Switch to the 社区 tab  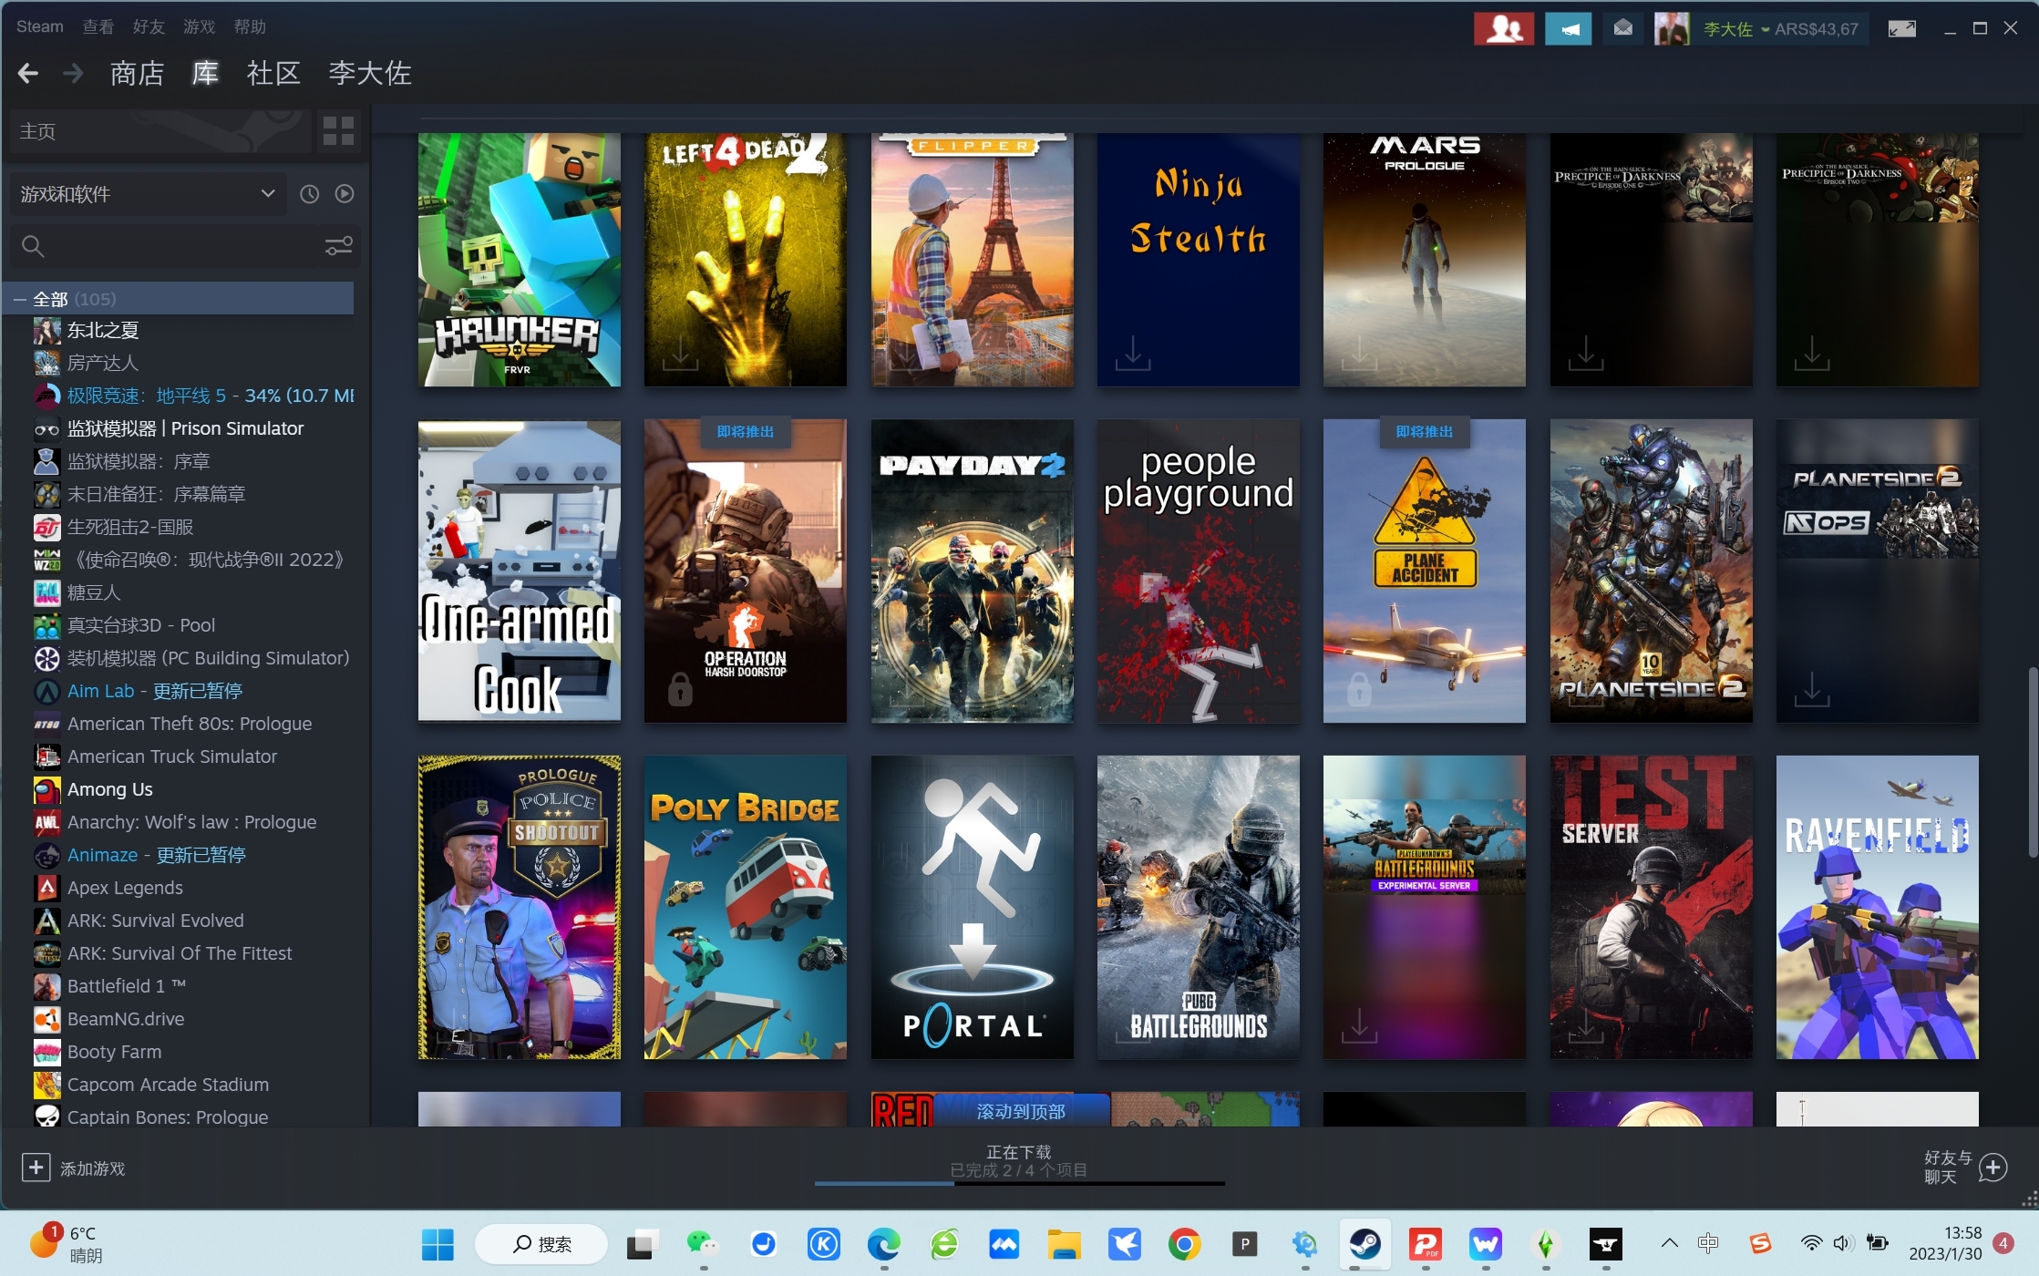273,73
